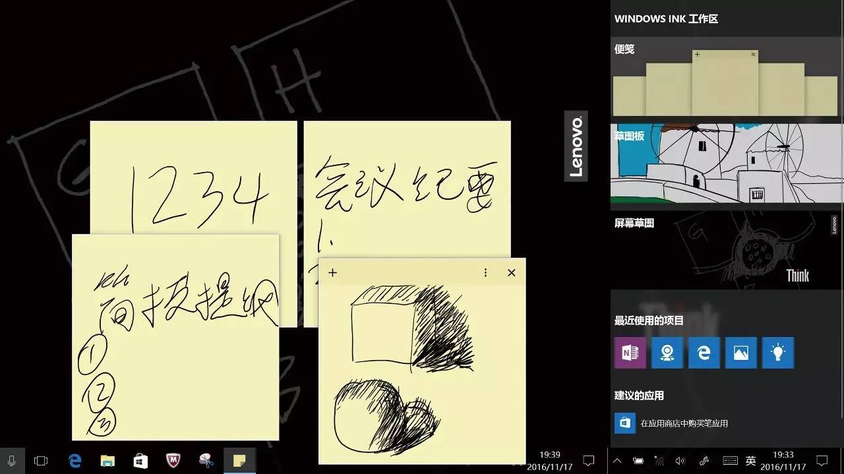
Task: Activate the Cortana microphone in taskbar
Action: [12, 461]
